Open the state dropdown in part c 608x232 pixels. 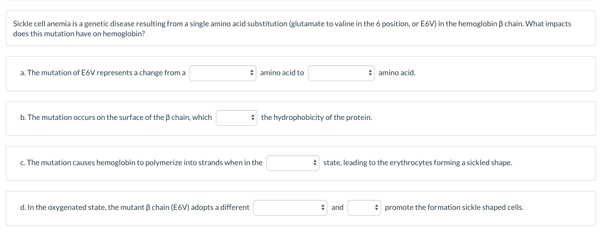pyautogui.click(x=293, y=163)
